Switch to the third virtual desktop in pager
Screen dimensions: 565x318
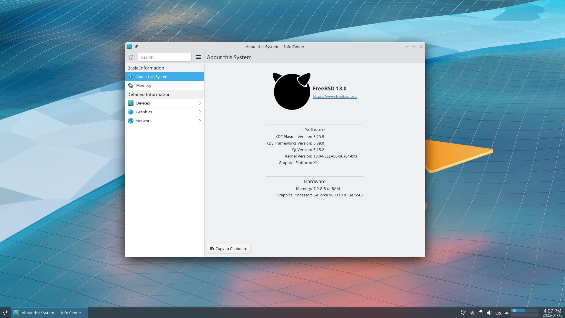[518, 314]
